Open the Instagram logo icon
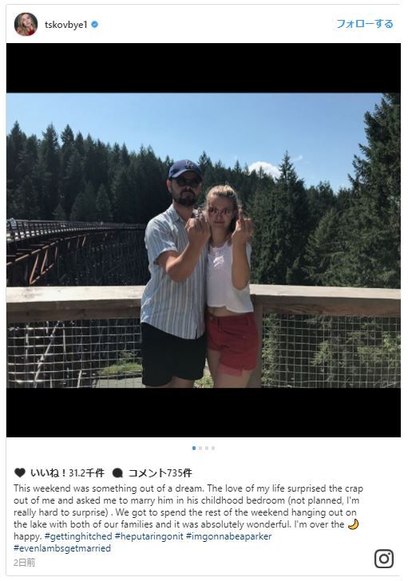 (384, 559)
